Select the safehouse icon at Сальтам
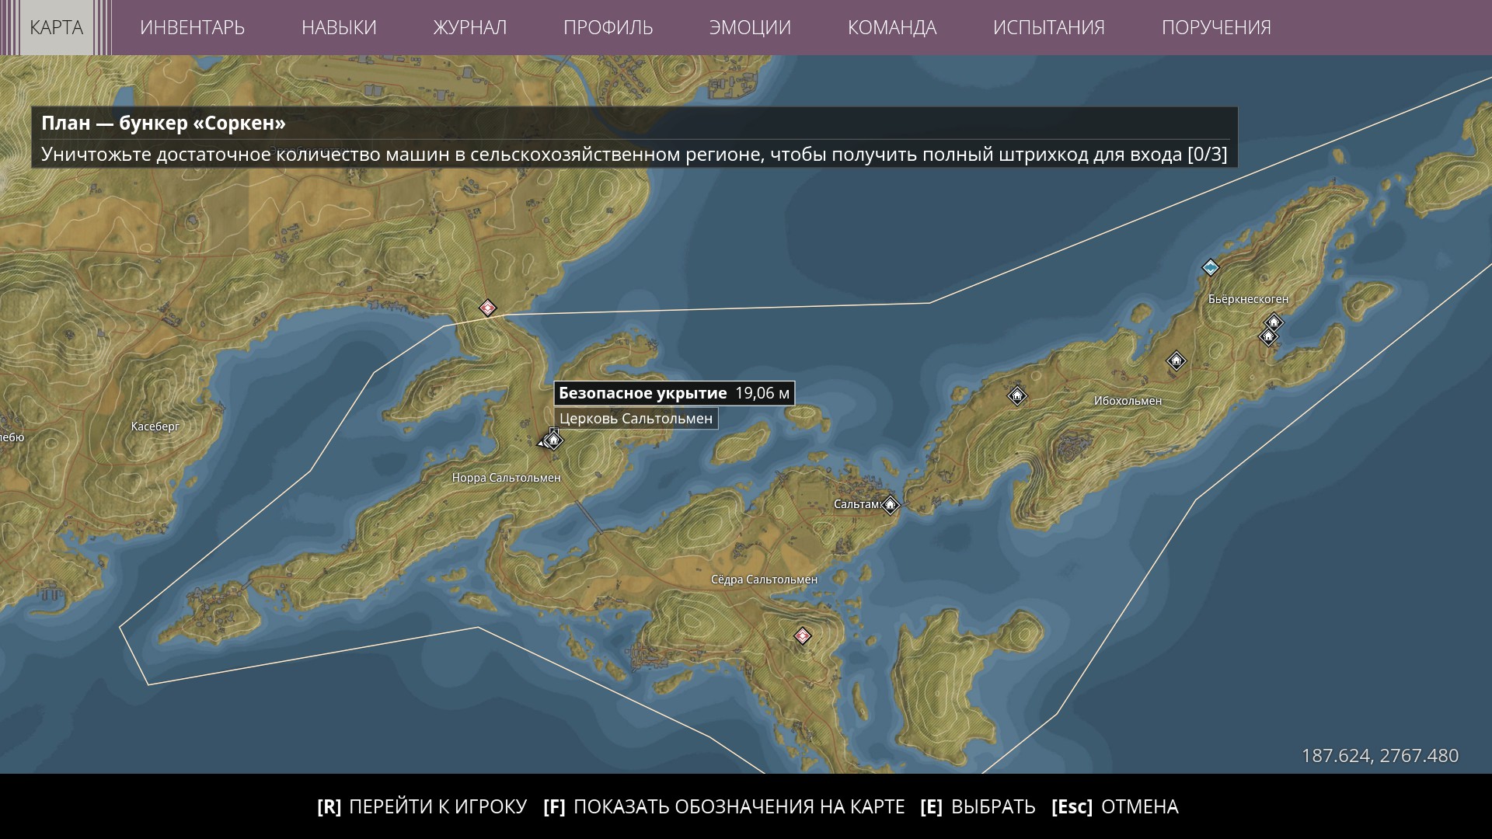This screenshot has height=839, width=1492. click(x=891, y=505)
